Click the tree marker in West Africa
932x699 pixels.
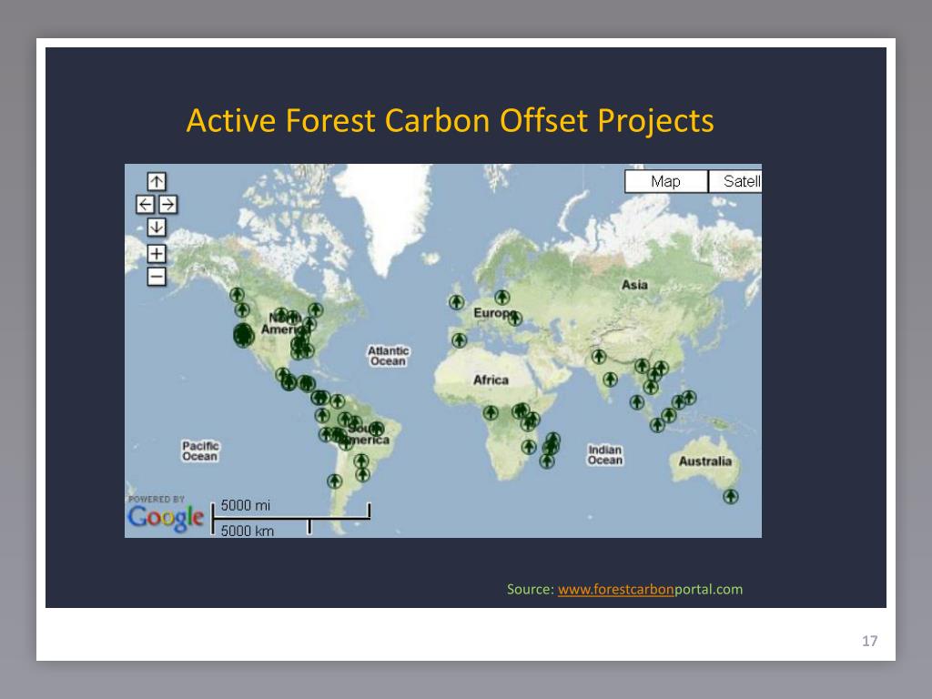click(491, 412)
